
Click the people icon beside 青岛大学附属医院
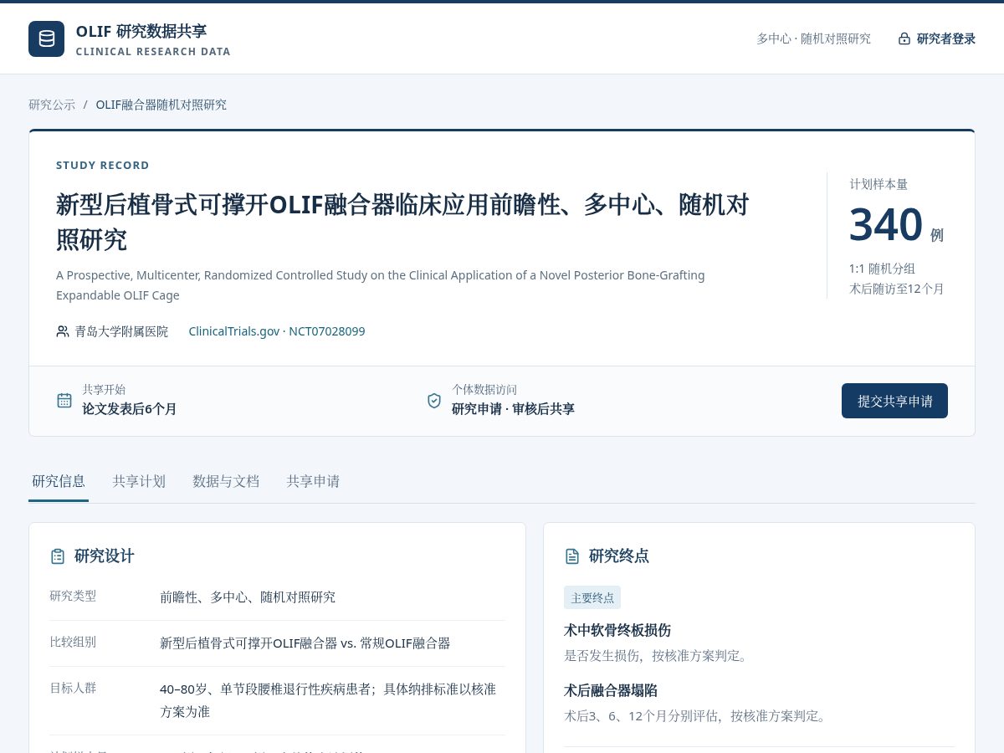coord(63,331)
